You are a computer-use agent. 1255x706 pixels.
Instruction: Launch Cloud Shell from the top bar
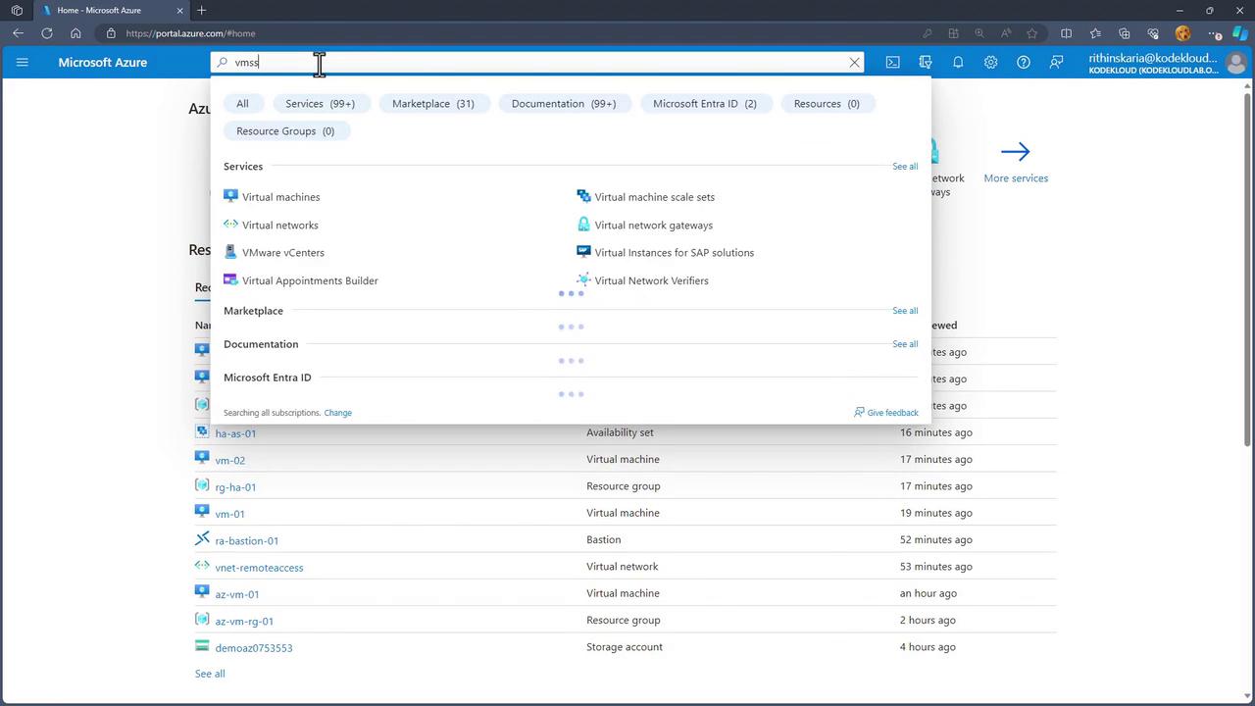click(x=892, y=62)
